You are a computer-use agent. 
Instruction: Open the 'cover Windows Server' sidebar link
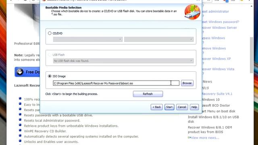tap(219, 28)
